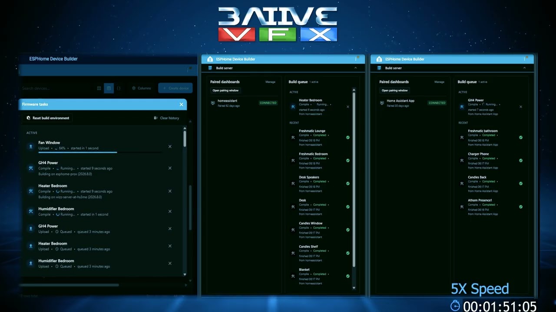556x312 pixels.
Task: Click the Desk Speakers compile wrench icon
Action: pos(293,184)
